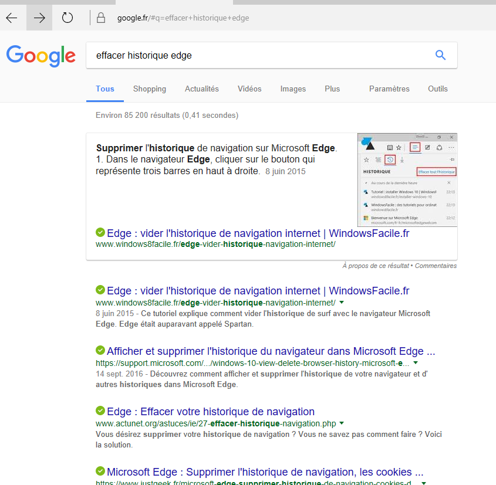496x485 pixels.
Task: Click the '14 sept. 2016' result date text
Action: [x=120, y=374]
